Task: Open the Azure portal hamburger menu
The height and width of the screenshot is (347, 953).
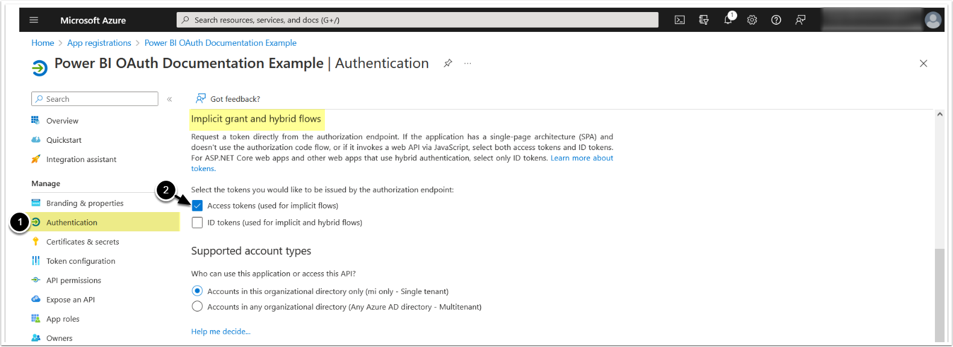Action: click(34, 20)
